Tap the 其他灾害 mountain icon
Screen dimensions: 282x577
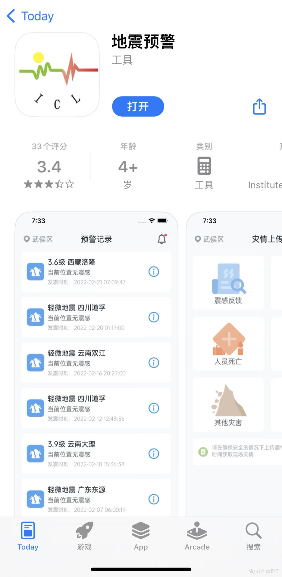tap(229, 400)
